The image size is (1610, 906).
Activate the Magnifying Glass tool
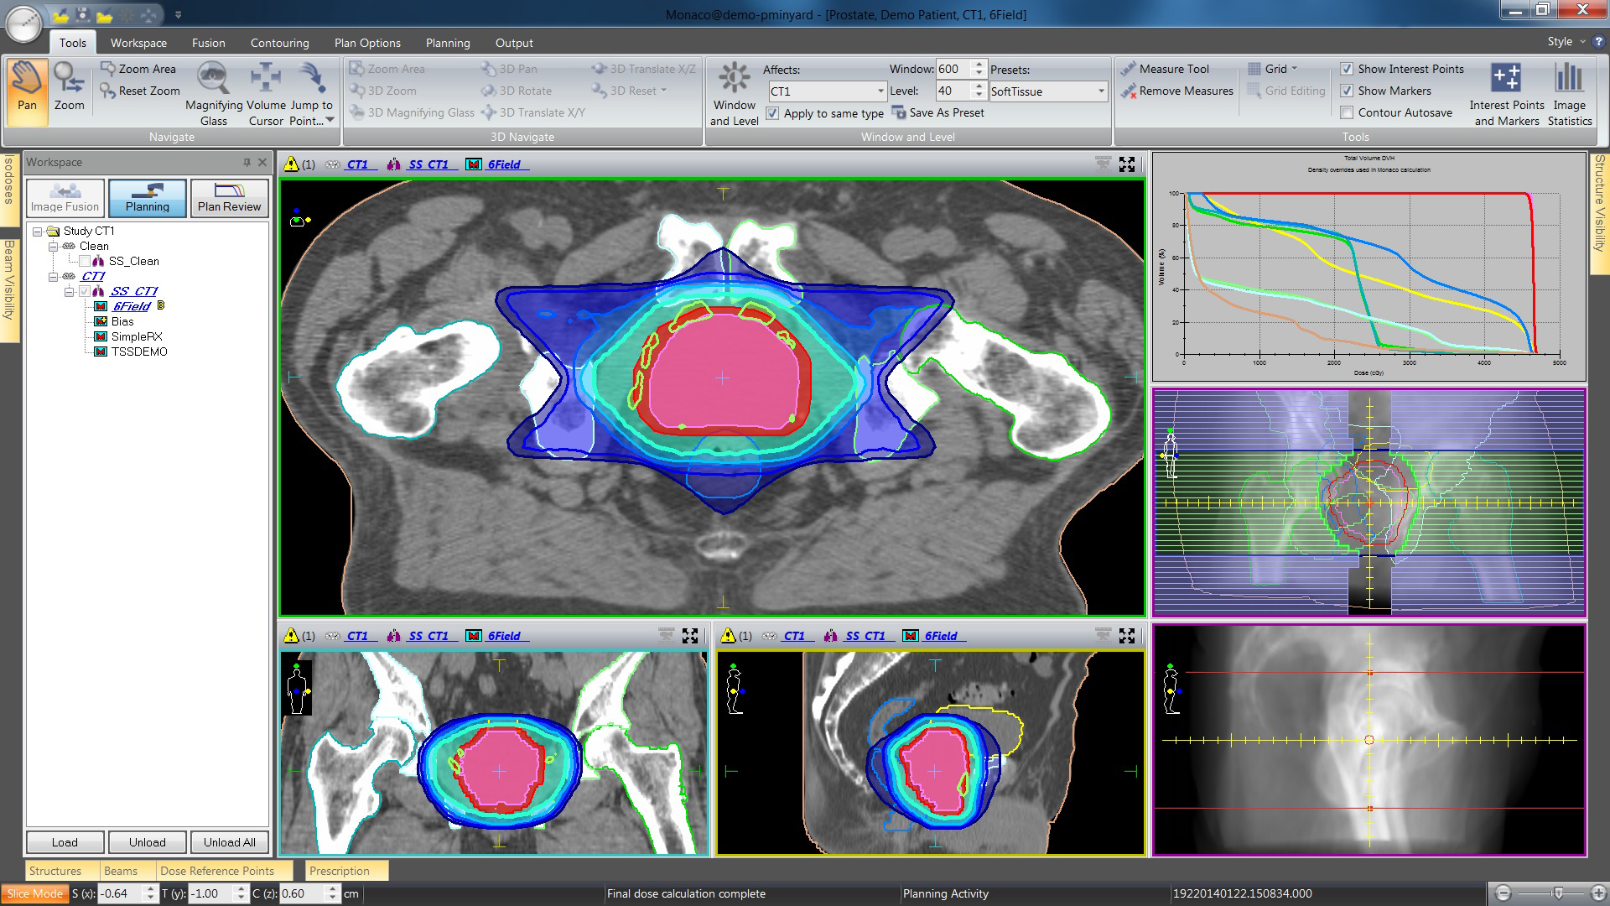pyautogui.click(x=213, y=93)
